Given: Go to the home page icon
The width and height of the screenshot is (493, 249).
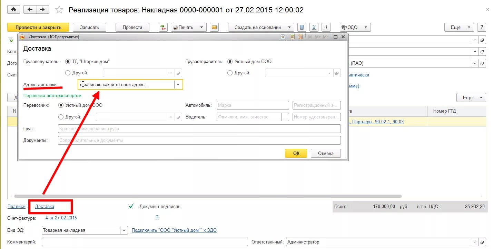Looking at the screenshot, I should coord(13,10).
